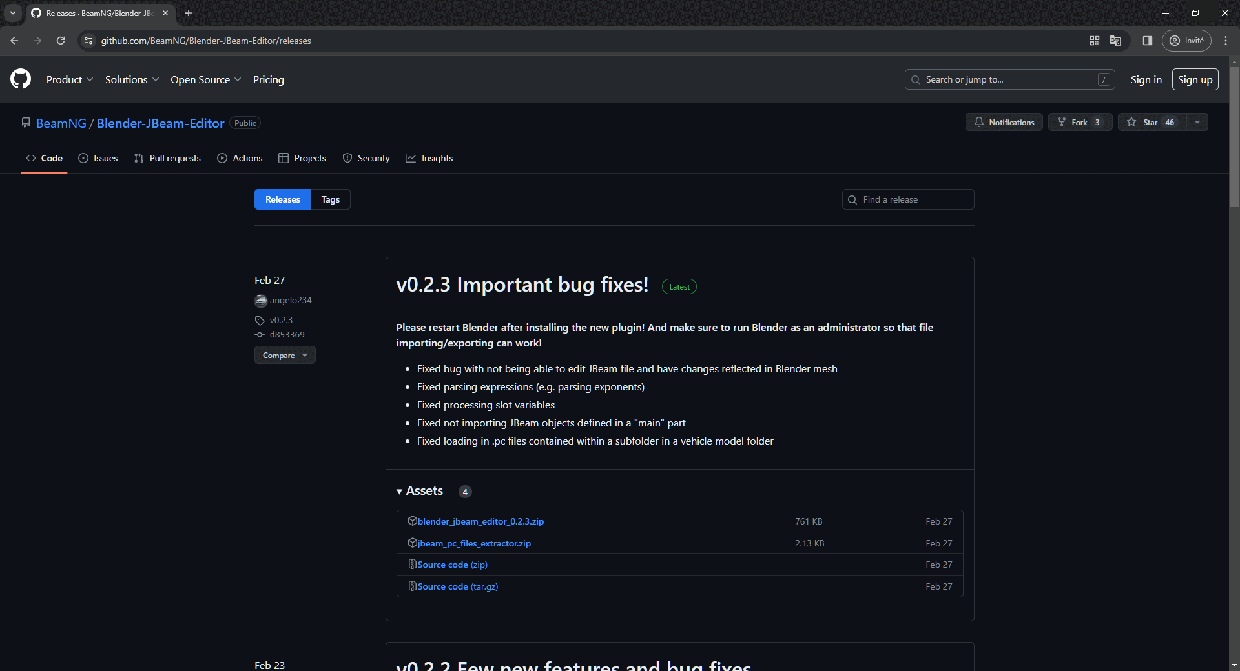Open the BeamNG organization link
This screenshot has width=1240, height=671.
(x=61, y=123)
